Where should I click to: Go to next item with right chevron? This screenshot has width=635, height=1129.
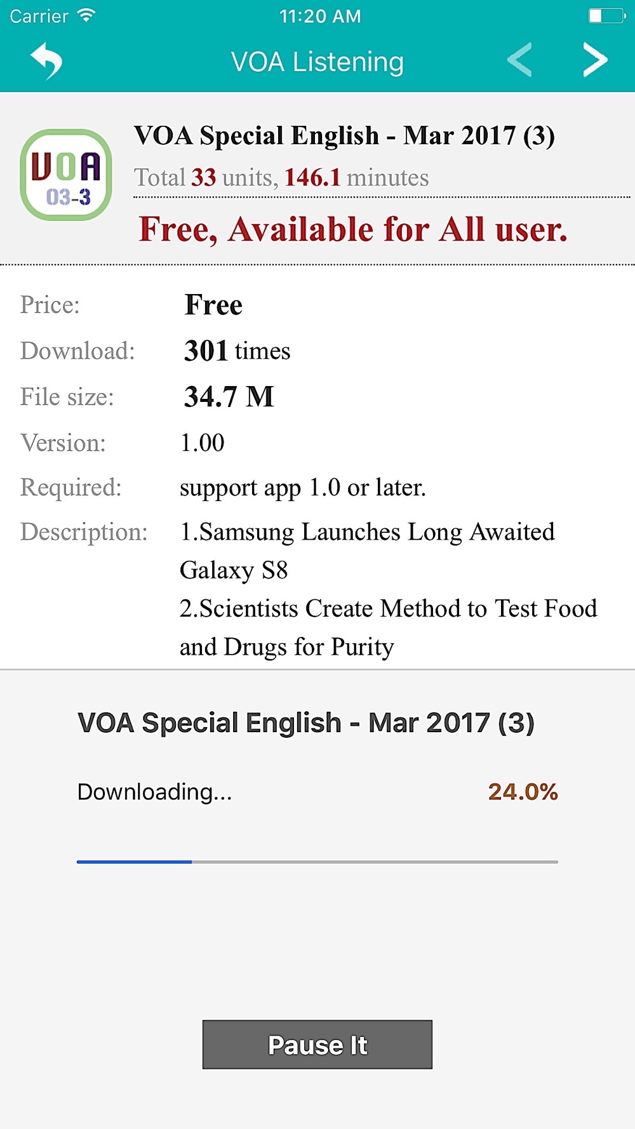click(x=595, y=60)
